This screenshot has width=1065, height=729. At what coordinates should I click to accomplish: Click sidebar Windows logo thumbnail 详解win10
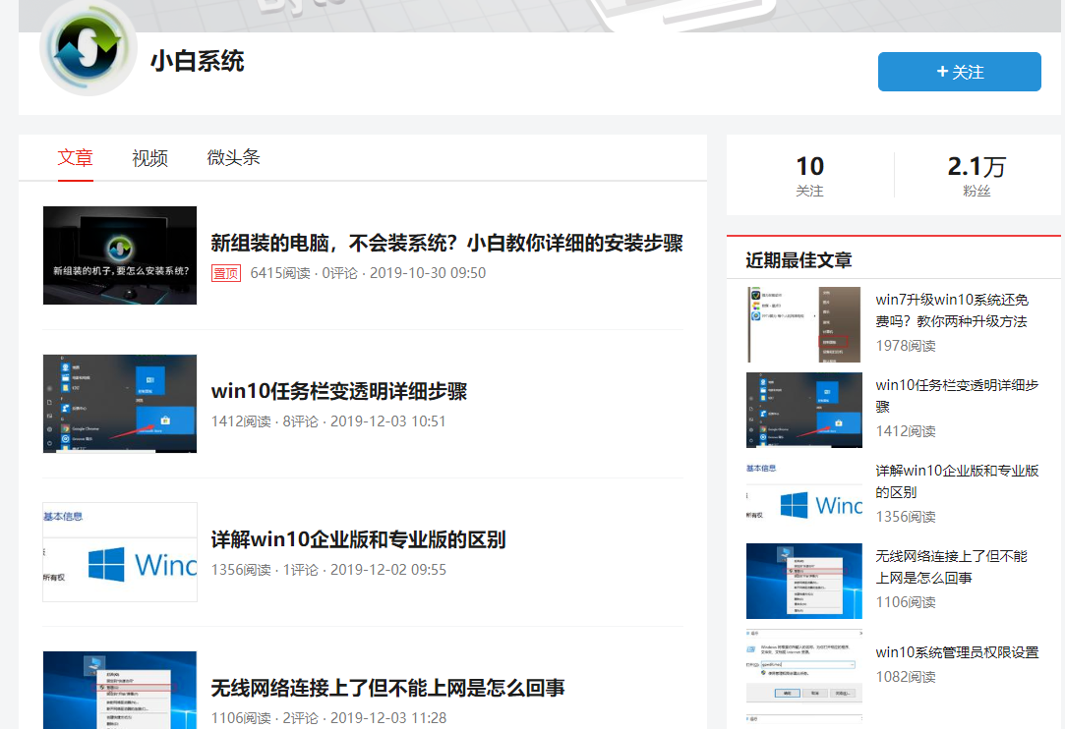(x=804, y=495)
